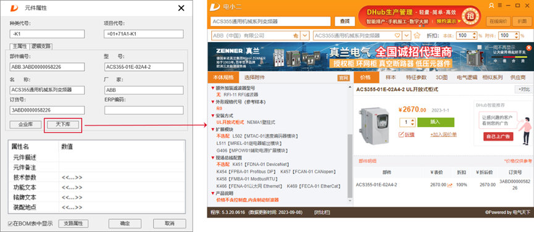Open the 对比栏 link in status bar
Viewport: 534px width, 232px height.
coord(322,212)
